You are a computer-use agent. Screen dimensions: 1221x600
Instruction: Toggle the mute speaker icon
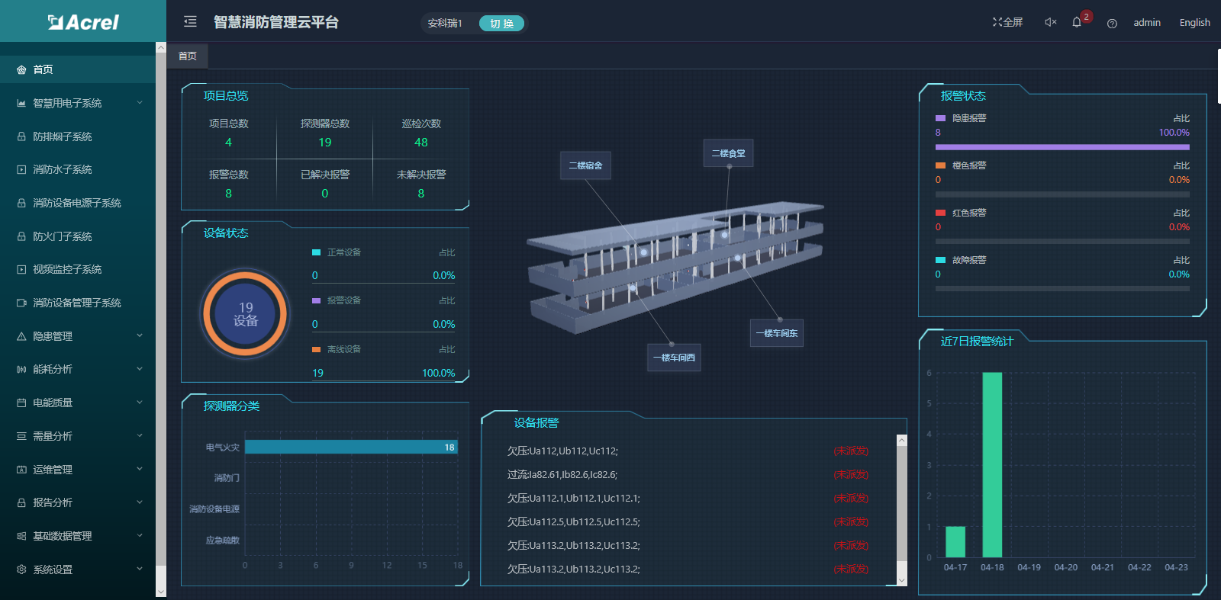coord(1051,22)
